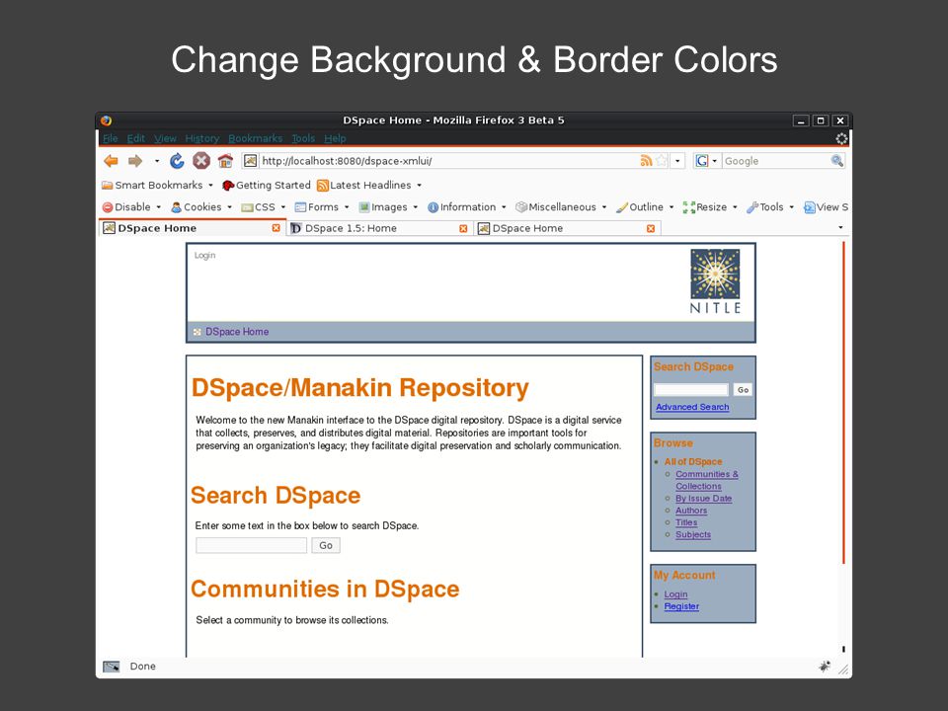
Task: Expand the Latest Headlines dropdown arrow
Action: (x=419, y=185)
